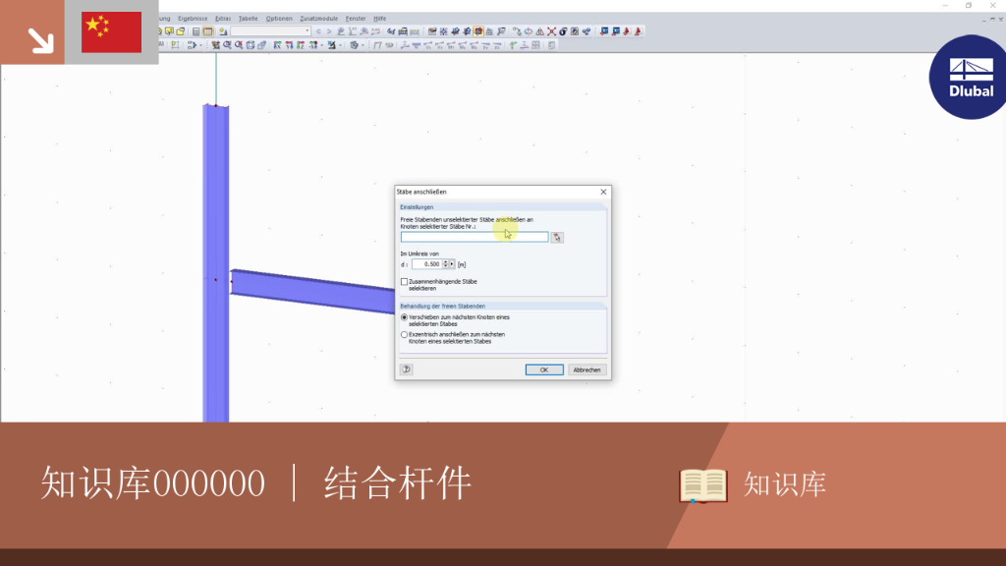Select Verschieben zum nächsten Knoten radio option

coord(404,317)
